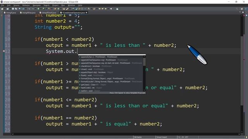
Task: Navigate Back with the left arrow icon
Action: click(x=105, y=9)
